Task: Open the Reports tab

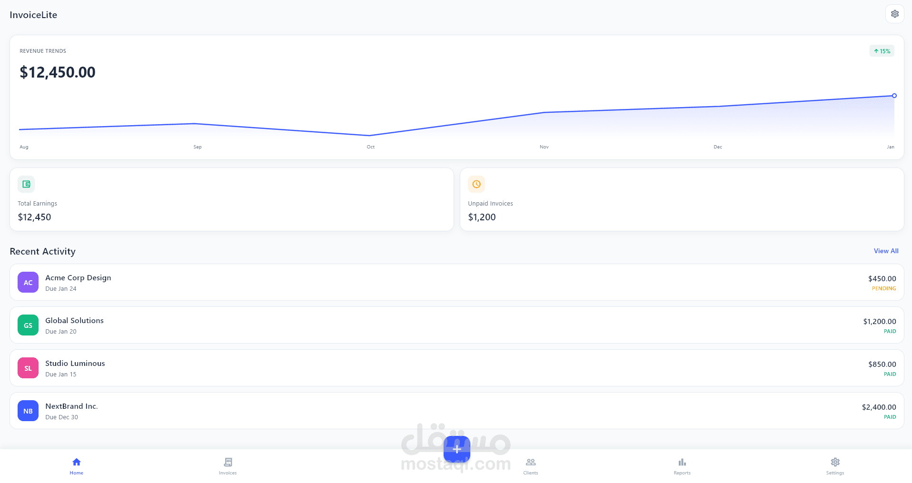Action: pos(682,466)
